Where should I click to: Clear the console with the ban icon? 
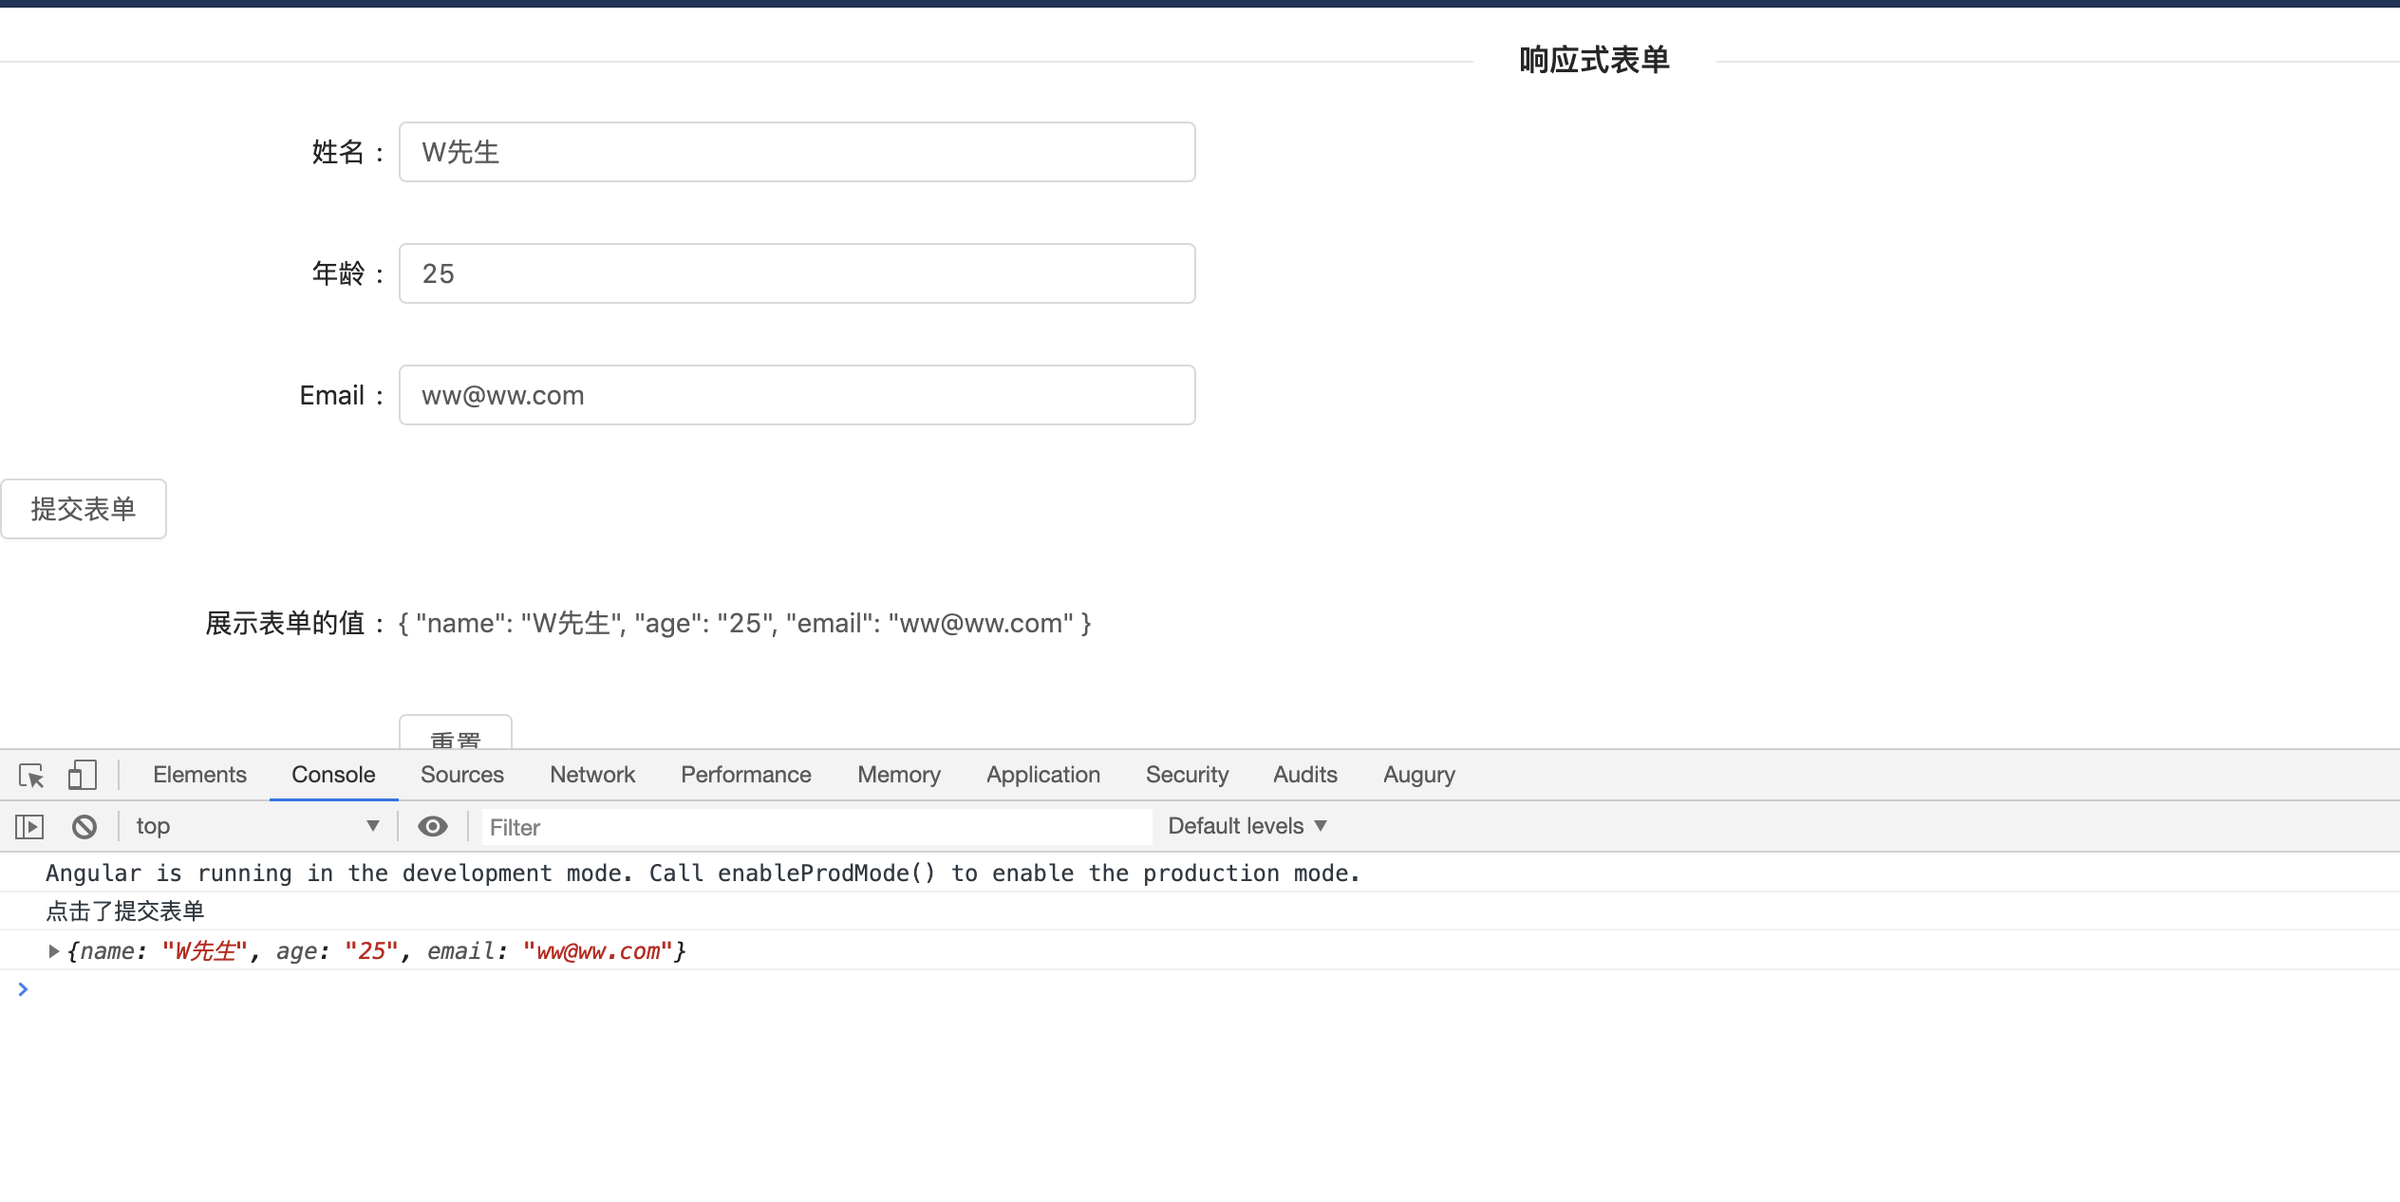point(84,827)
